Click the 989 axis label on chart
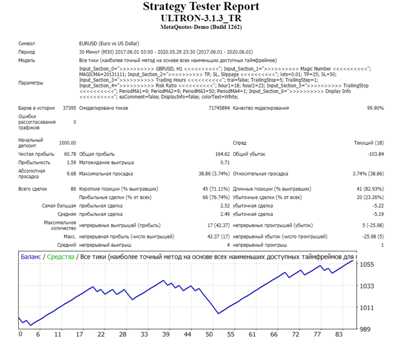The image size is (413, 338). coord(365,329)
